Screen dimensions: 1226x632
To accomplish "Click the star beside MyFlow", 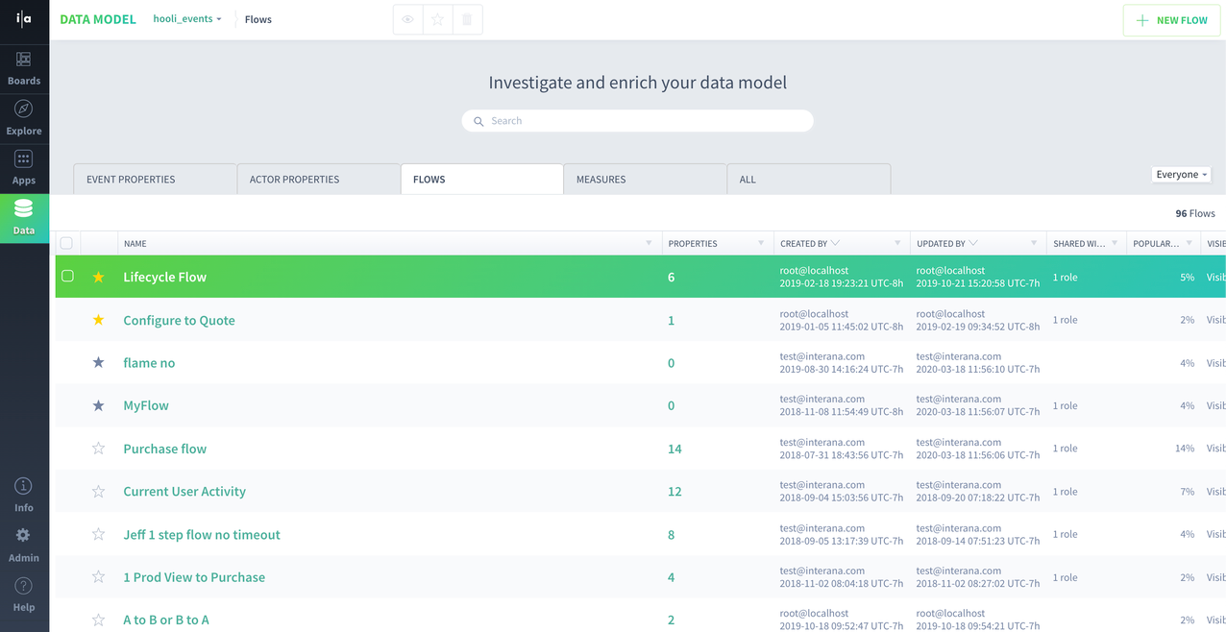I will pyautogui.click(x=98, y=405).
